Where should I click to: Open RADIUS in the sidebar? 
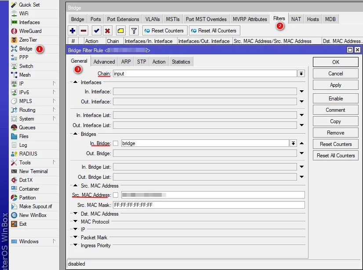click(28, 154)
